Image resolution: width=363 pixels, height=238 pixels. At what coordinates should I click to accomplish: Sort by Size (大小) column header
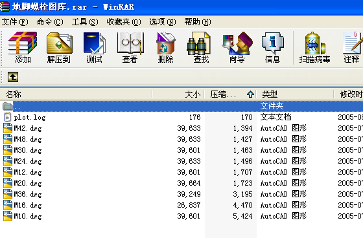[178, 94]
